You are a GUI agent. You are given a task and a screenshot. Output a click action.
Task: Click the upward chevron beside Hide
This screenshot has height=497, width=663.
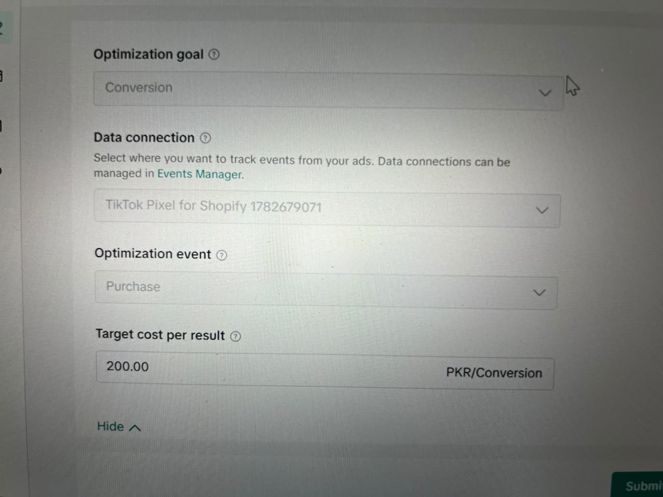point(135,428)
